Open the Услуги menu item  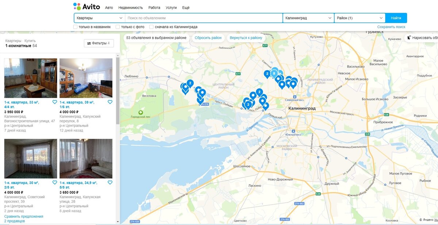tap(171, 8)
